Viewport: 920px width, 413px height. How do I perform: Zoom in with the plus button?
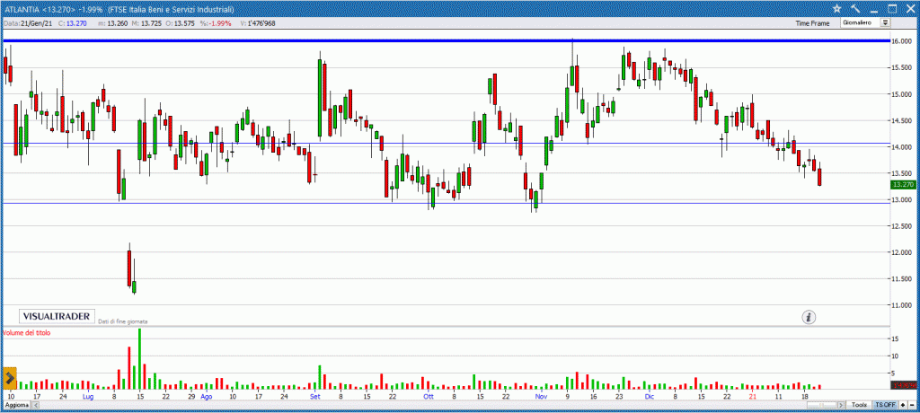click(x=903, y=405)
